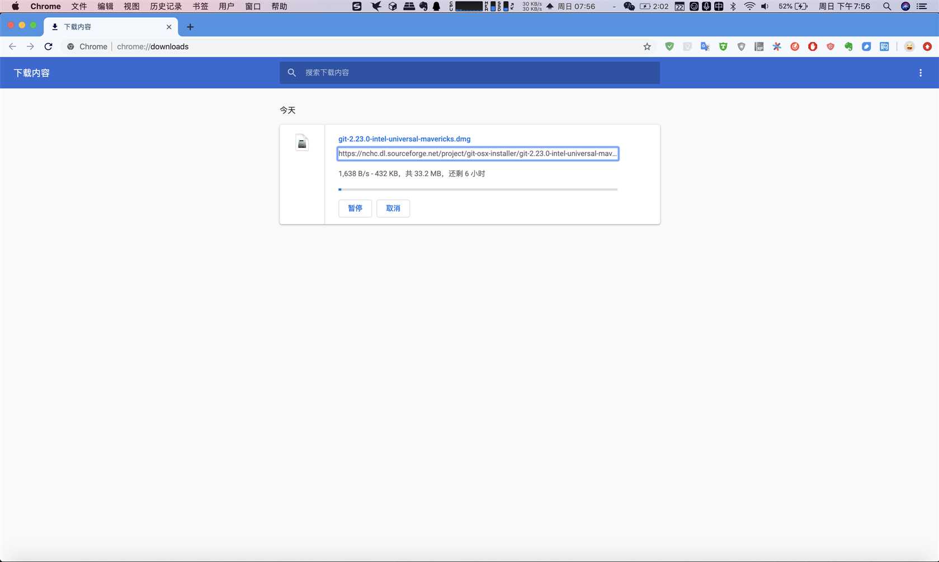Open the 书签 menu
The height and width of the screenshot is (562, 939).
(200, 7)
